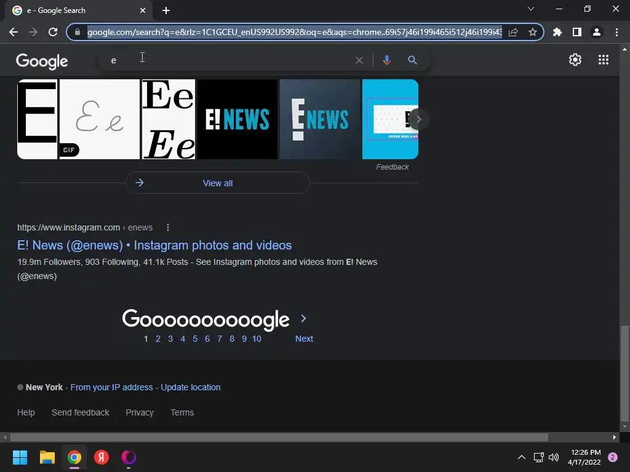Go to results page 4
The width and height of the screenshot is (630, 472).
(x=183, y=339)
